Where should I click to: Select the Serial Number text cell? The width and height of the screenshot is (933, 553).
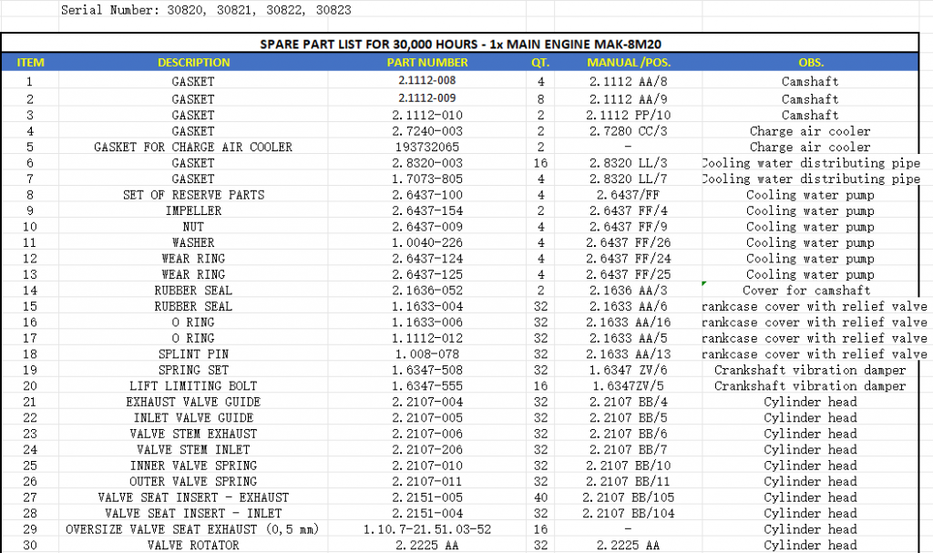point(205,10)
